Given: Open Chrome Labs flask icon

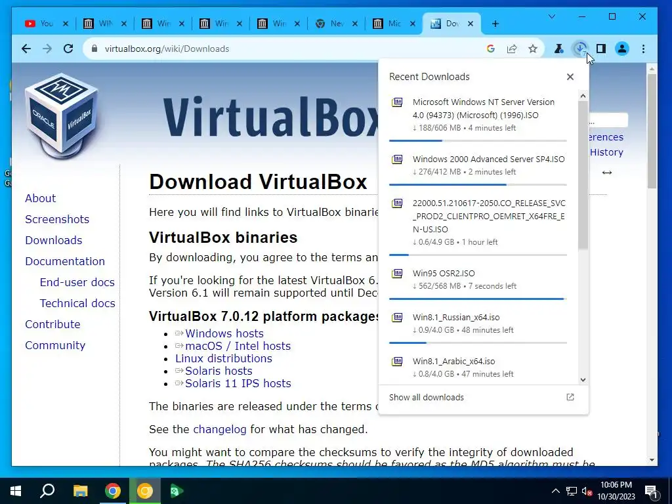Looking at the screenshot, I should click(x=559, y=49).
